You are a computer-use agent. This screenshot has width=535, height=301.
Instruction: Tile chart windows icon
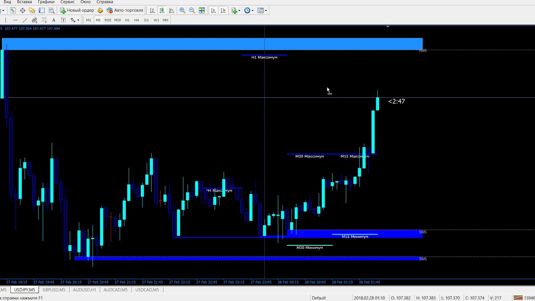pyautogui.click(x=202, y=10)
